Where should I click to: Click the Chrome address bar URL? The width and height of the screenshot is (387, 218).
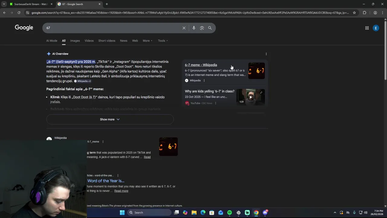[190, 13]
